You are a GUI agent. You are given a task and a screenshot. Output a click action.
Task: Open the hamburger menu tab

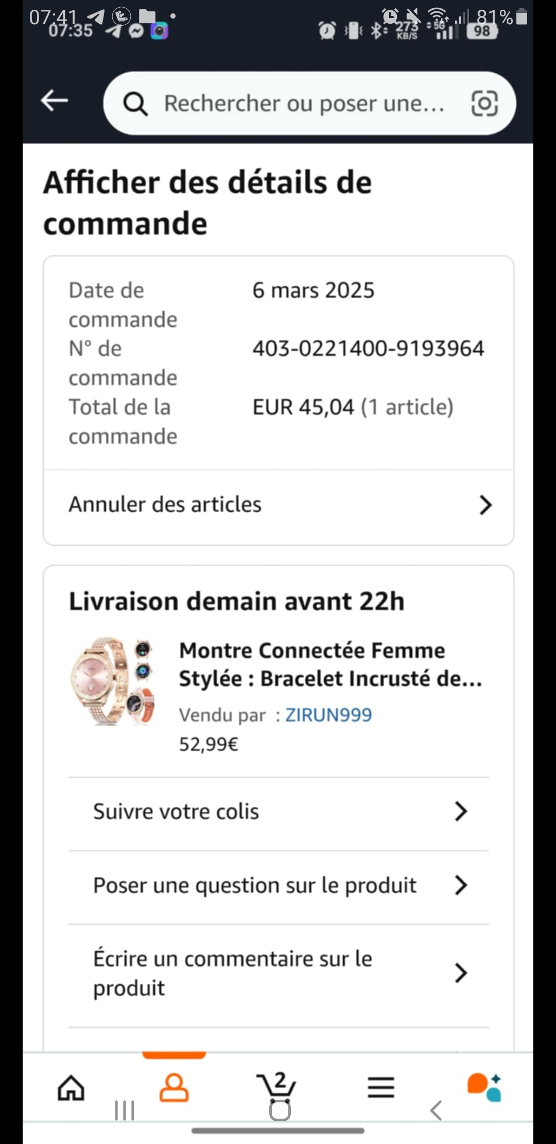pos(381,1087)
